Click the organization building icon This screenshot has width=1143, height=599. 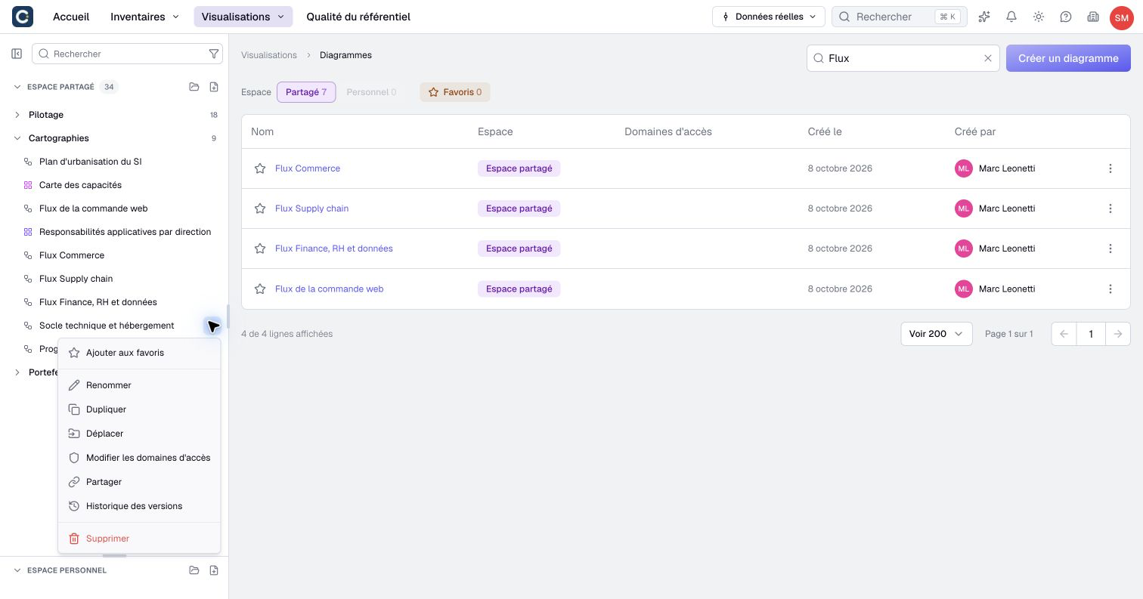point(1093,17)
